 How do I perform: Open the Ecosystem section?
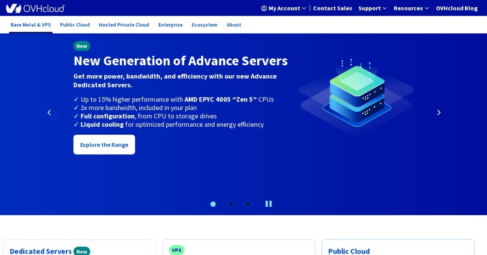tap(205, 25)
